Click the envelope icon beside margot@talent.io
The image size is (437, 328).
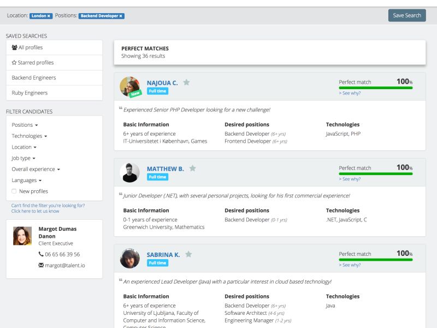tap(41, 265)
